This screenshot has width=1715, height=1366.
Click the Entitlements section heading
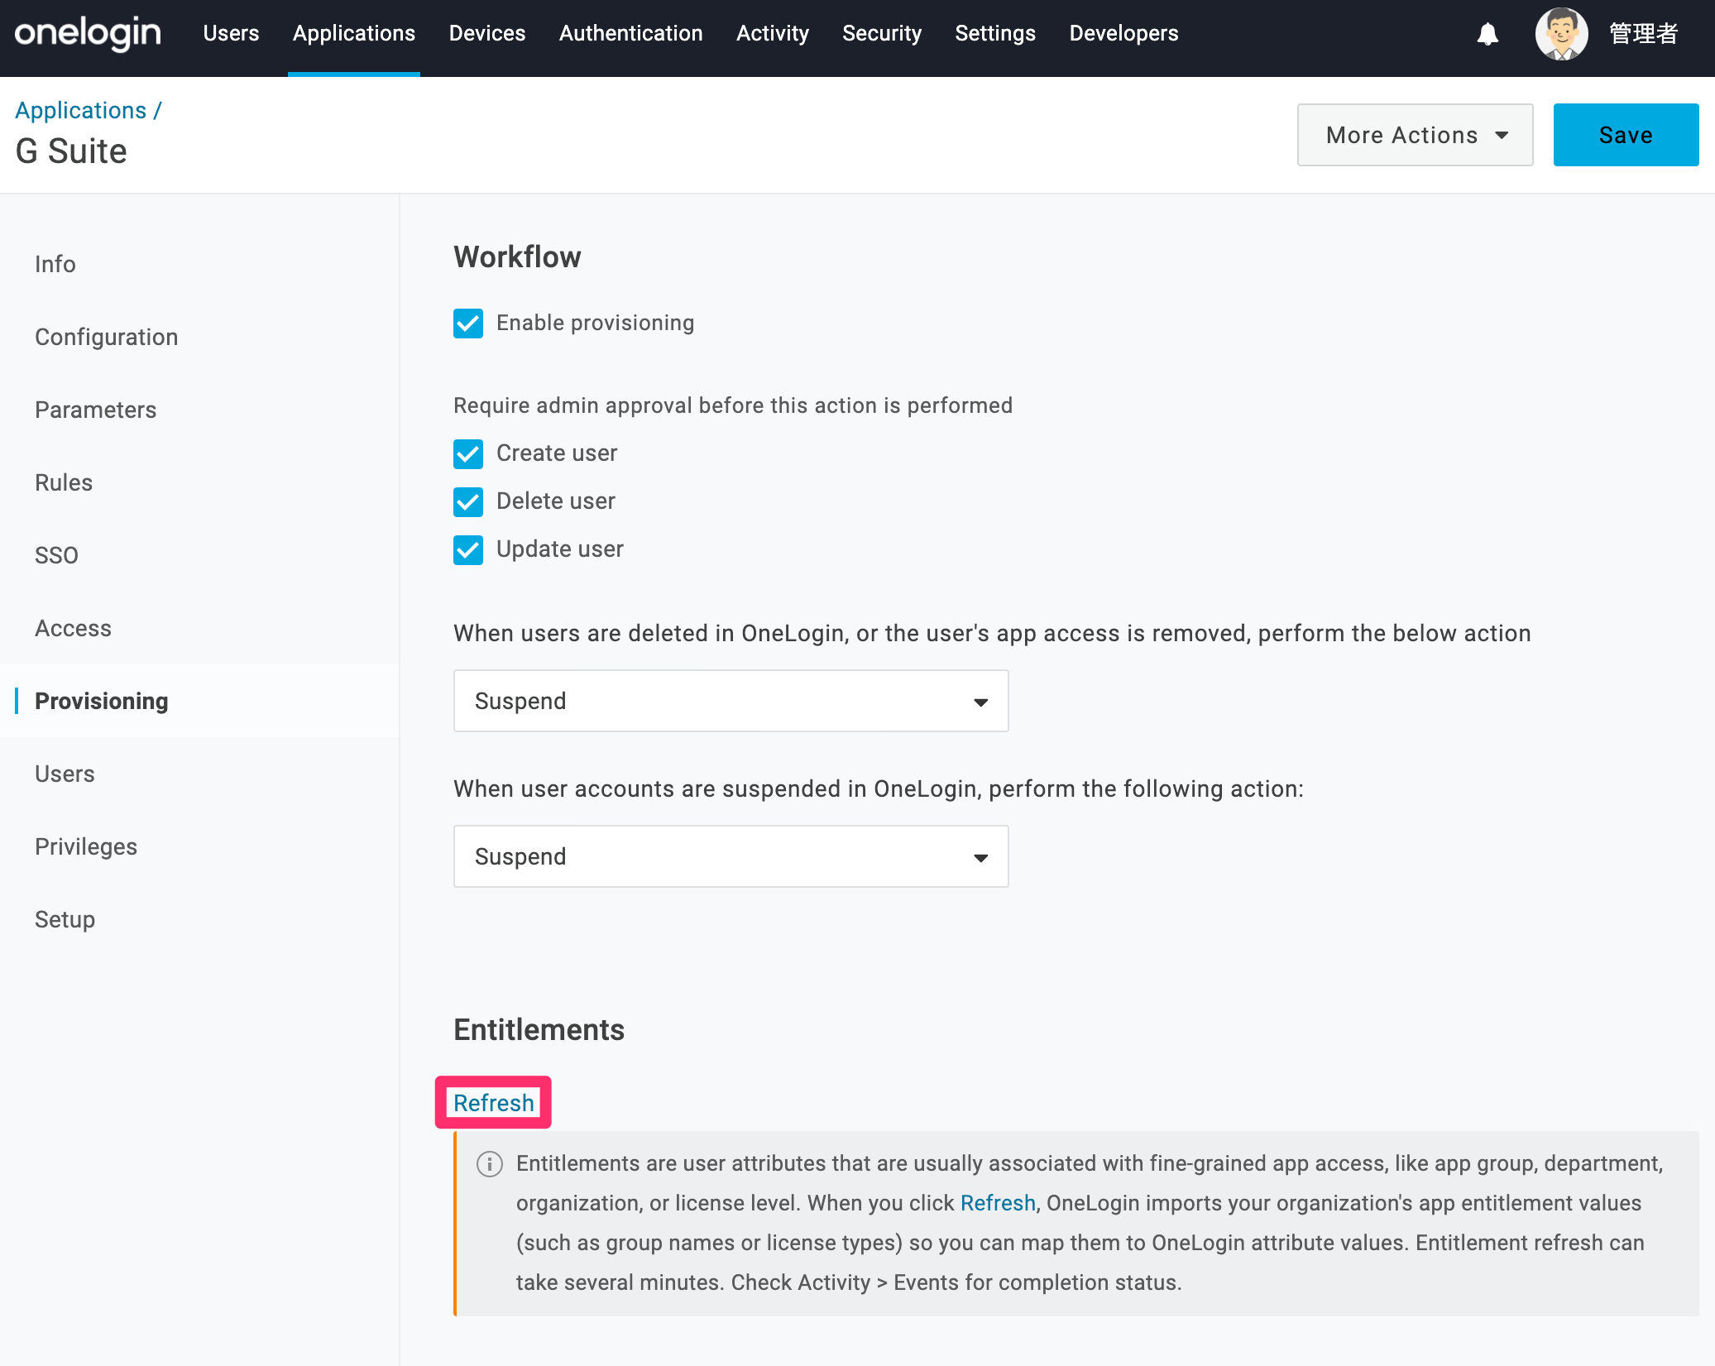(x=539, y=1030)
